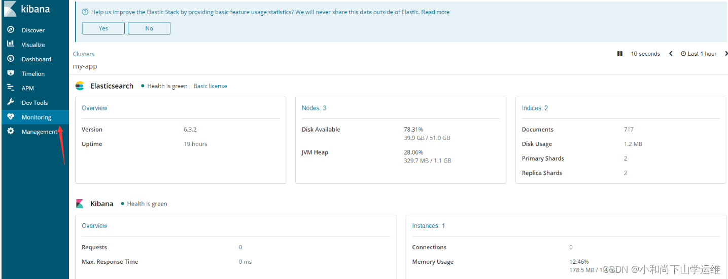Image resolution: width=728 pixels, height=279 pixels.
Task: Click Kibana Health is green status
Action: [144, 204]
